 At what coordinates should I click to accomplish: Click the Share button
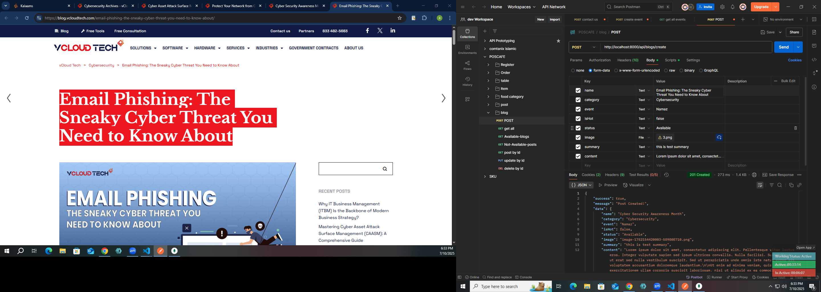[794, 32]
